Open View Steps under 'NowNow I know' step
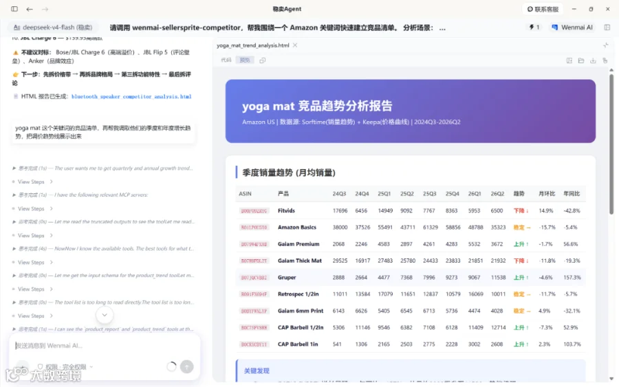The width and height of the screenshot is (619, 387). (x=33, y=263)
